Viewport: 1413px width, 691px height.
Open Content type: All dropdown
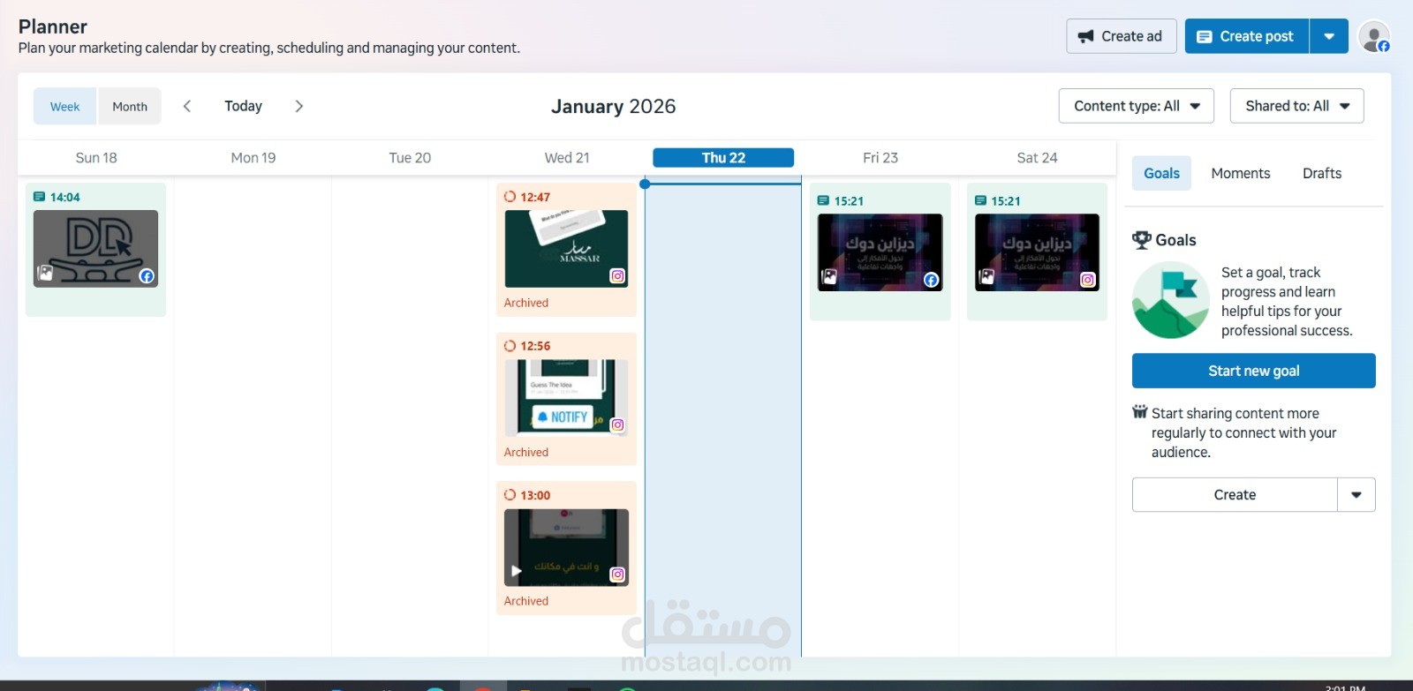[1136, 106]
